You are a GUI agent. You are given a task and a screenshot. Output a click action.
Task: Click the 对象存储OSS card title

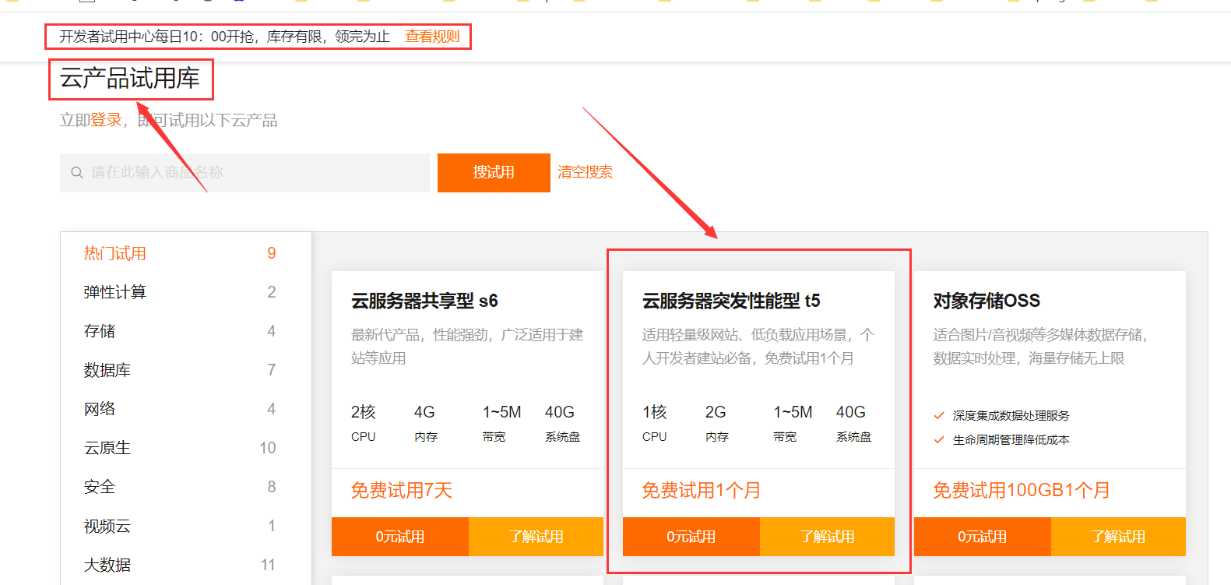pyautogui.click(x=987, y=301)
